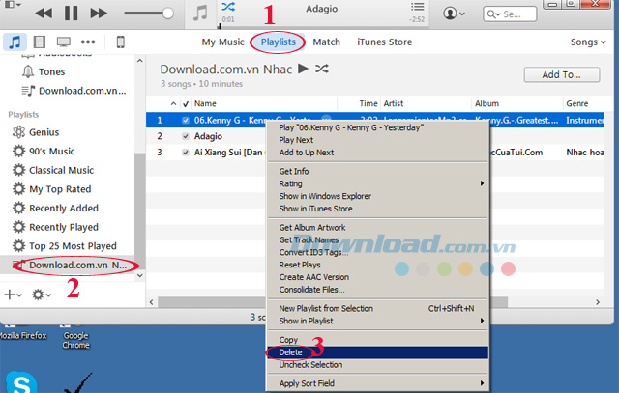Show more media types via ellipsis
Image resolution: width=619 pixels, height=393 pixels.
pyautogui.click(x=88, y=42)
